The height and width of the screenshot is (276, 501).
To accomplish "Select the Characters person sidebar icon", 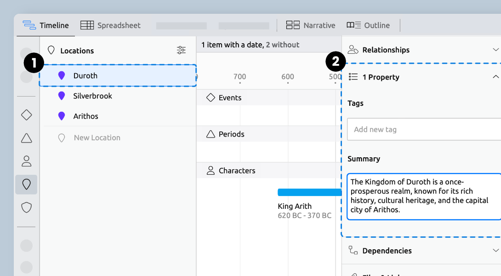I will pos(27,161).
